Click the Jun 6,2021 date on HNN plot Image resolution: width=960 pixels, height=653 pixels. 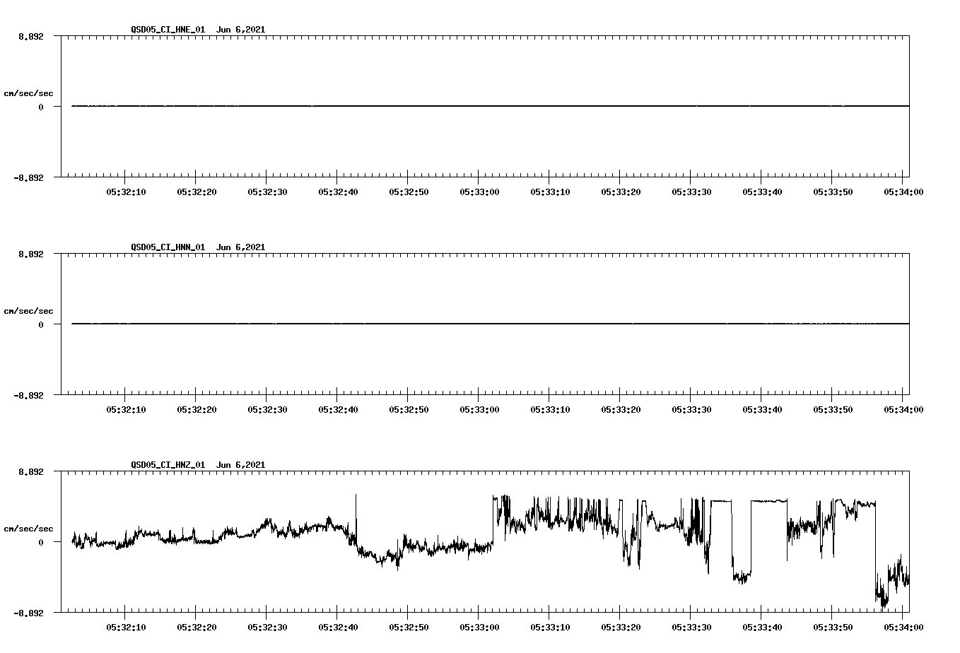tap(241, 247)
